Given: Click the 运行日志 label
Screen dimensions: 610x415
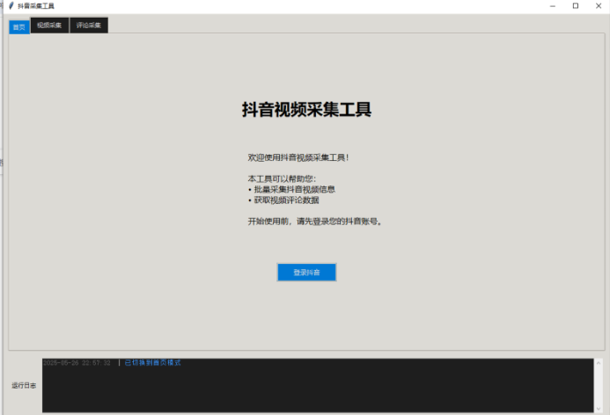Looking at the screenshot, I should pos(24,385).
